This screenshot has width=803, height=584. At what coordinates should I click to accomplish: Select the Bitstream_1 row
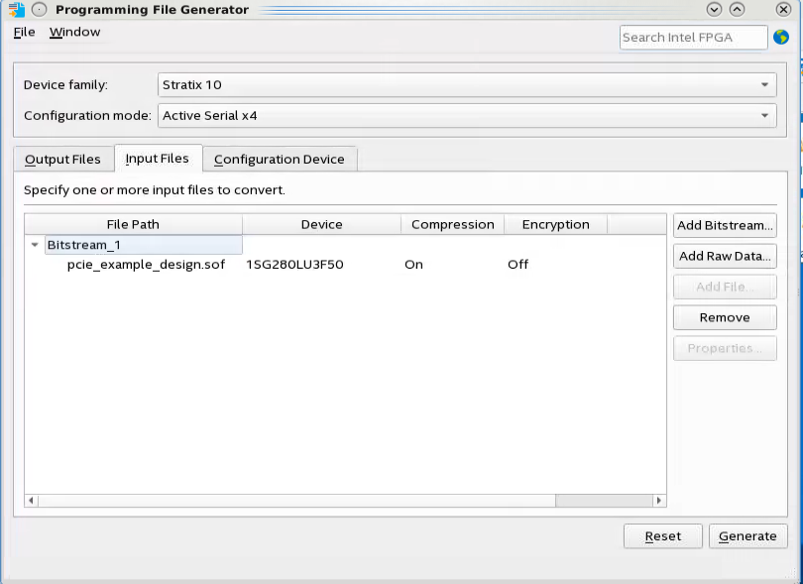click(144, 245)
